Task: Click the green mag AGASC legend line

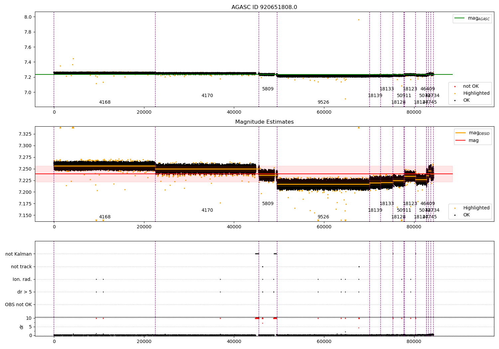Action: [460, 18]
